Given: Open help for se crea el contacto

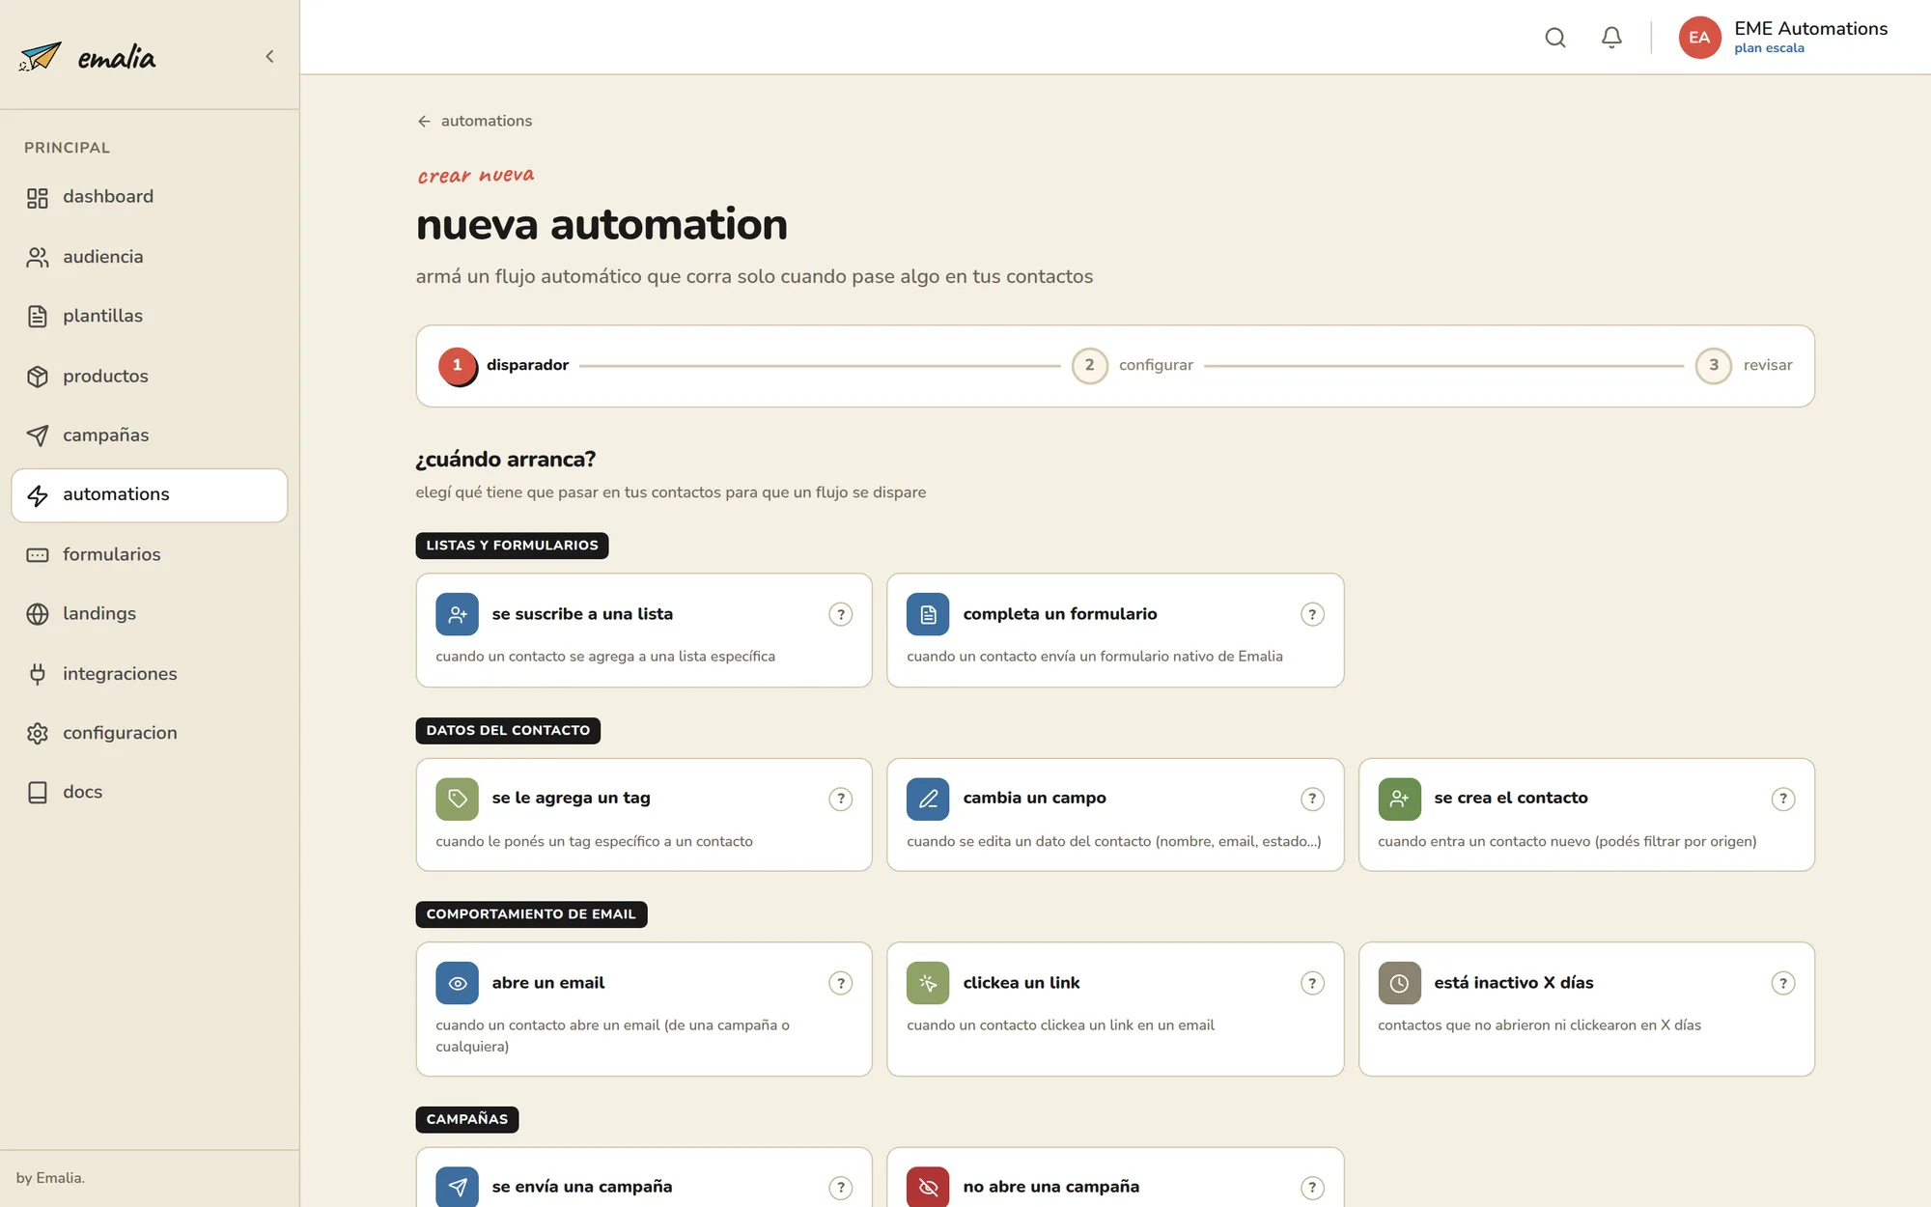Looking at the screenshot, I should coord(1783,799).
